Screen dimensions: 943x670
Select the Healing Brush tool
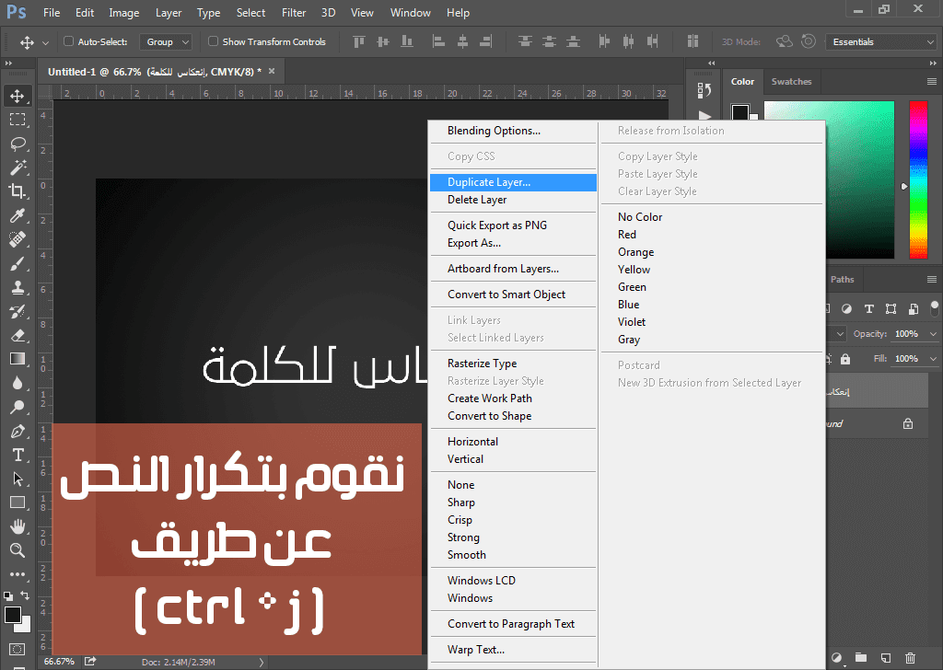(17, 239)
